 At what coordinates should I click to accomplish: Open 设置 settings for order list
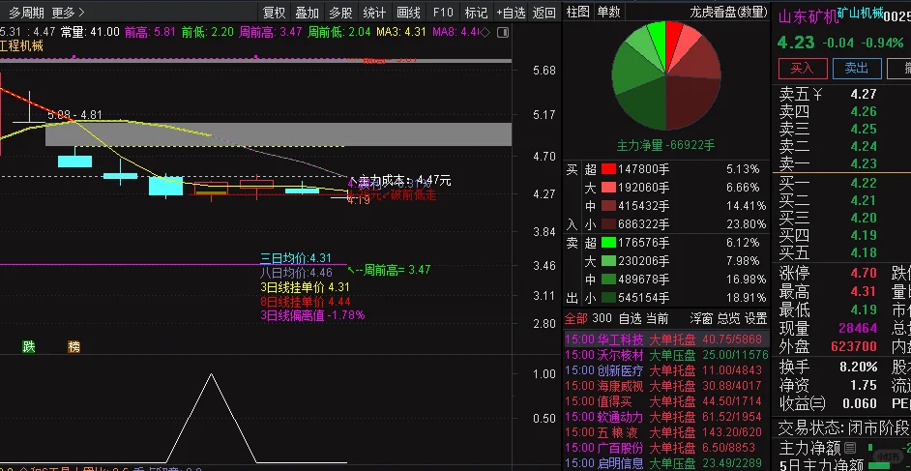click(756, 318)
